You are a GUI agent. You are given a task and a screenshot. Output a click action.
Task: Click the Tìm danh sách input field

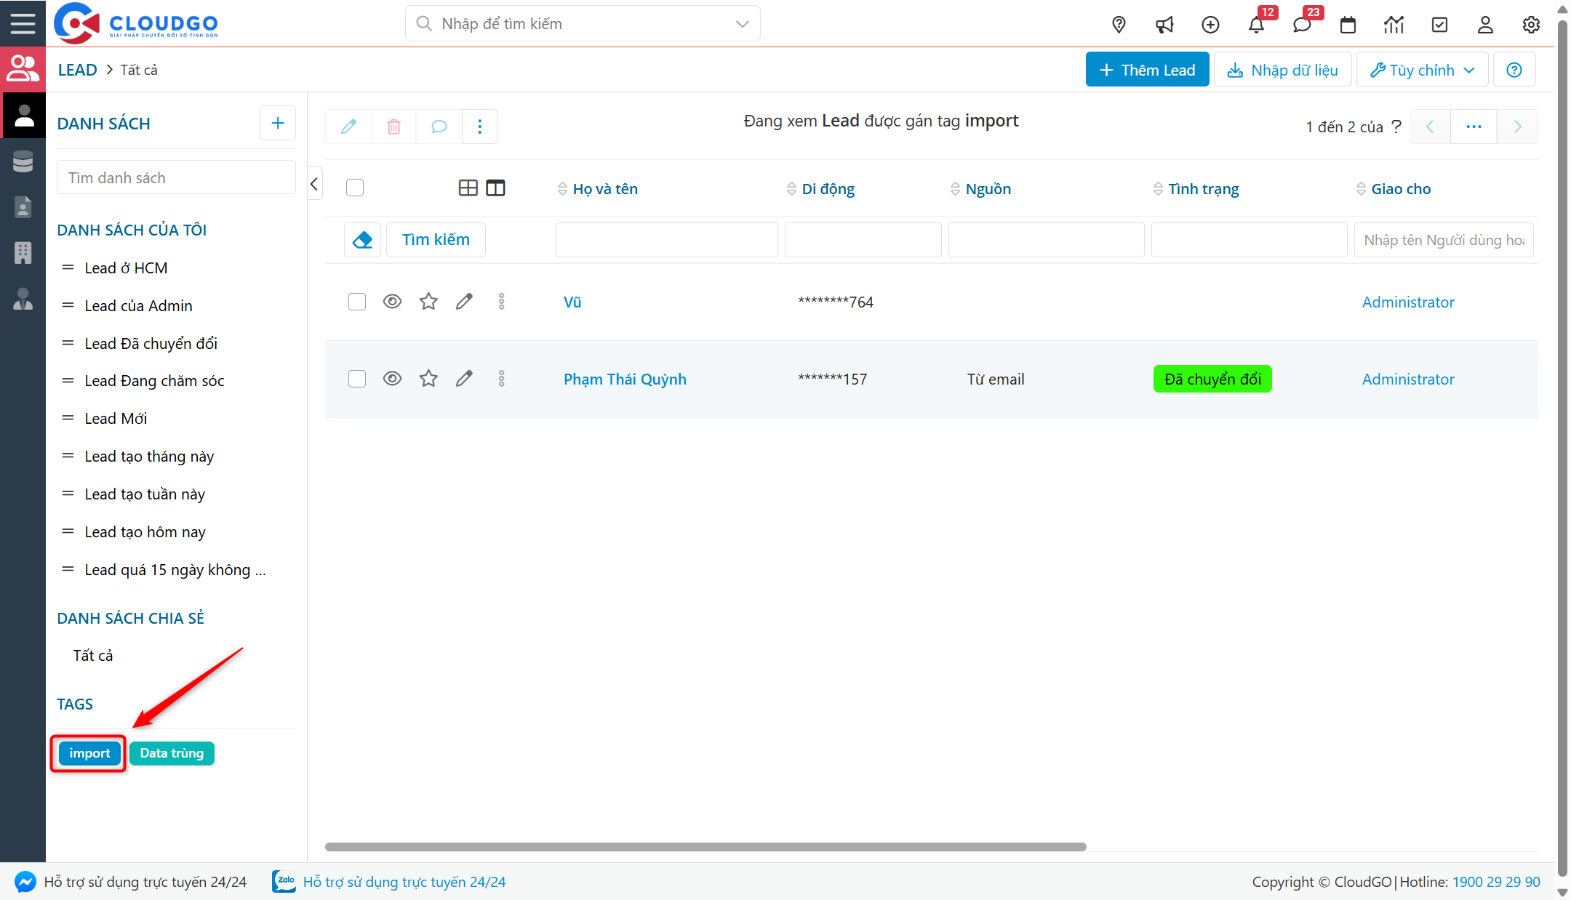pos(176,178)
